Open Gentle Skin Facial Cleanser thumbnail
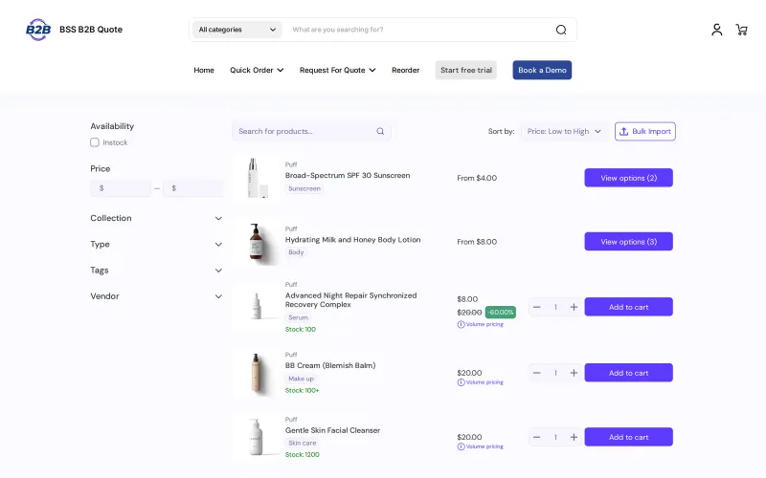This screenshot has width=766, height=478. (257, 437)
